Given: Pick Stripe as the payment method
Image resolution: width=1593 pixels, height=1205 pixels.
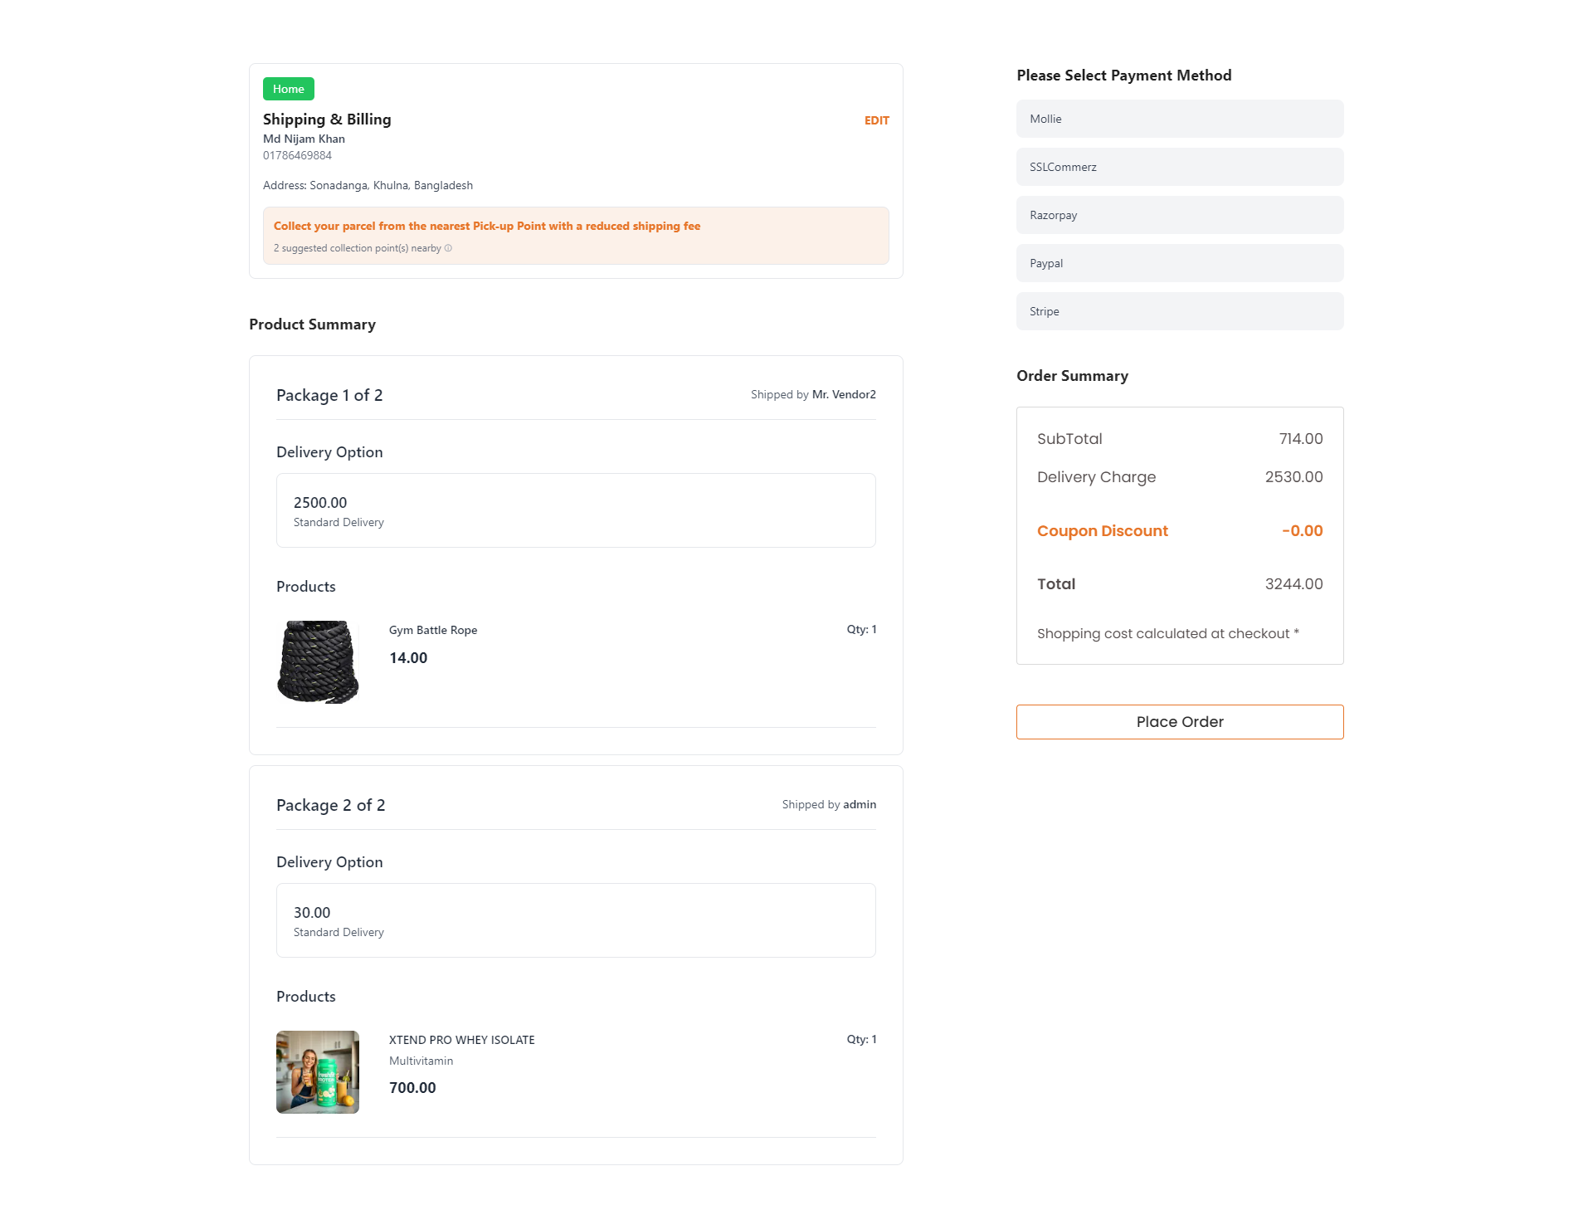Looking at the screenshot, I should pyautogui.click(x=1179, y=311).
